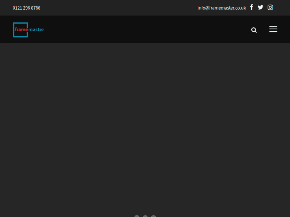Open the Instagram profile icon
Image resolution: width=290 pixels, height=217 pixels.
point(270,7)
